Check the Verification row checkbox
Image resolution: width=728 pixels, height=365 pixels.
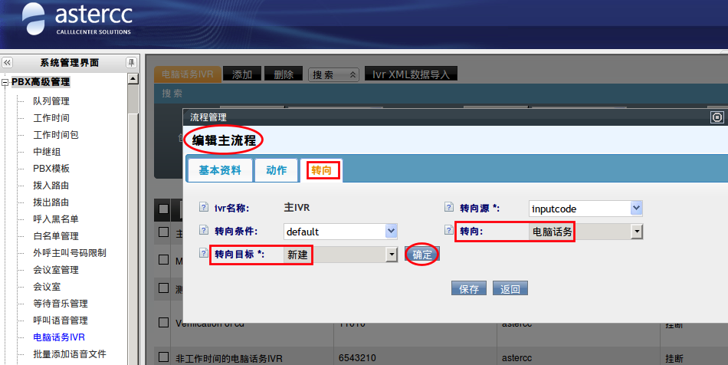(x=163, y=324)
